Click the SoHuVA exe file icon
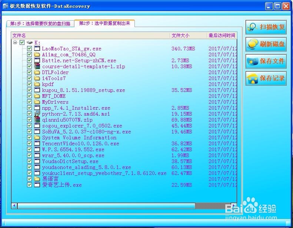 pos(37,132)
